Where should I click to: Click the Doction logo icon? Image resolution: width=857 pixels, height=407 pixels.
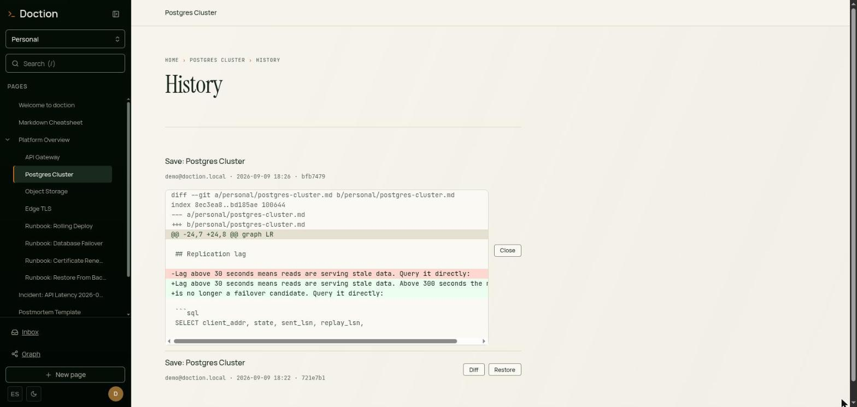click(x=11, y=14)
